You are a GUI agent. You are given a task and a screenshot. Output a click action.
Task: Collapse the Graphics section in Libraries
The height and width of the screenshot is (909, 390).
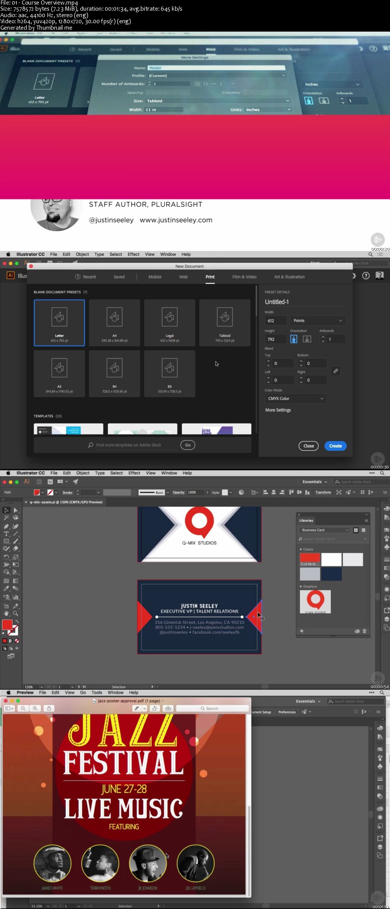click(x=301, y=586)
